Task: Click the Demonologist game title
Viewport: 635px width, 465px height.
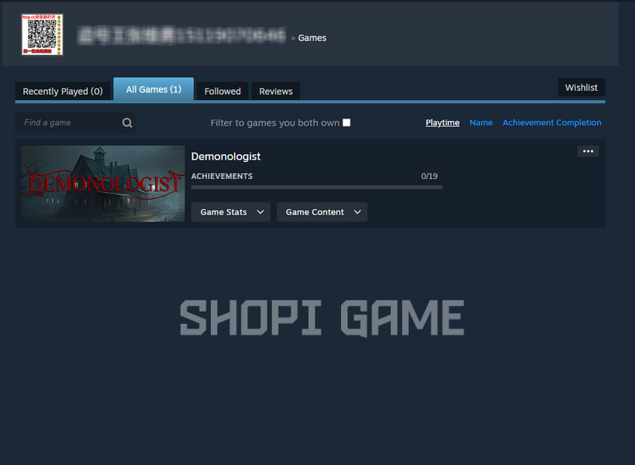Action: tap(226, 157)
